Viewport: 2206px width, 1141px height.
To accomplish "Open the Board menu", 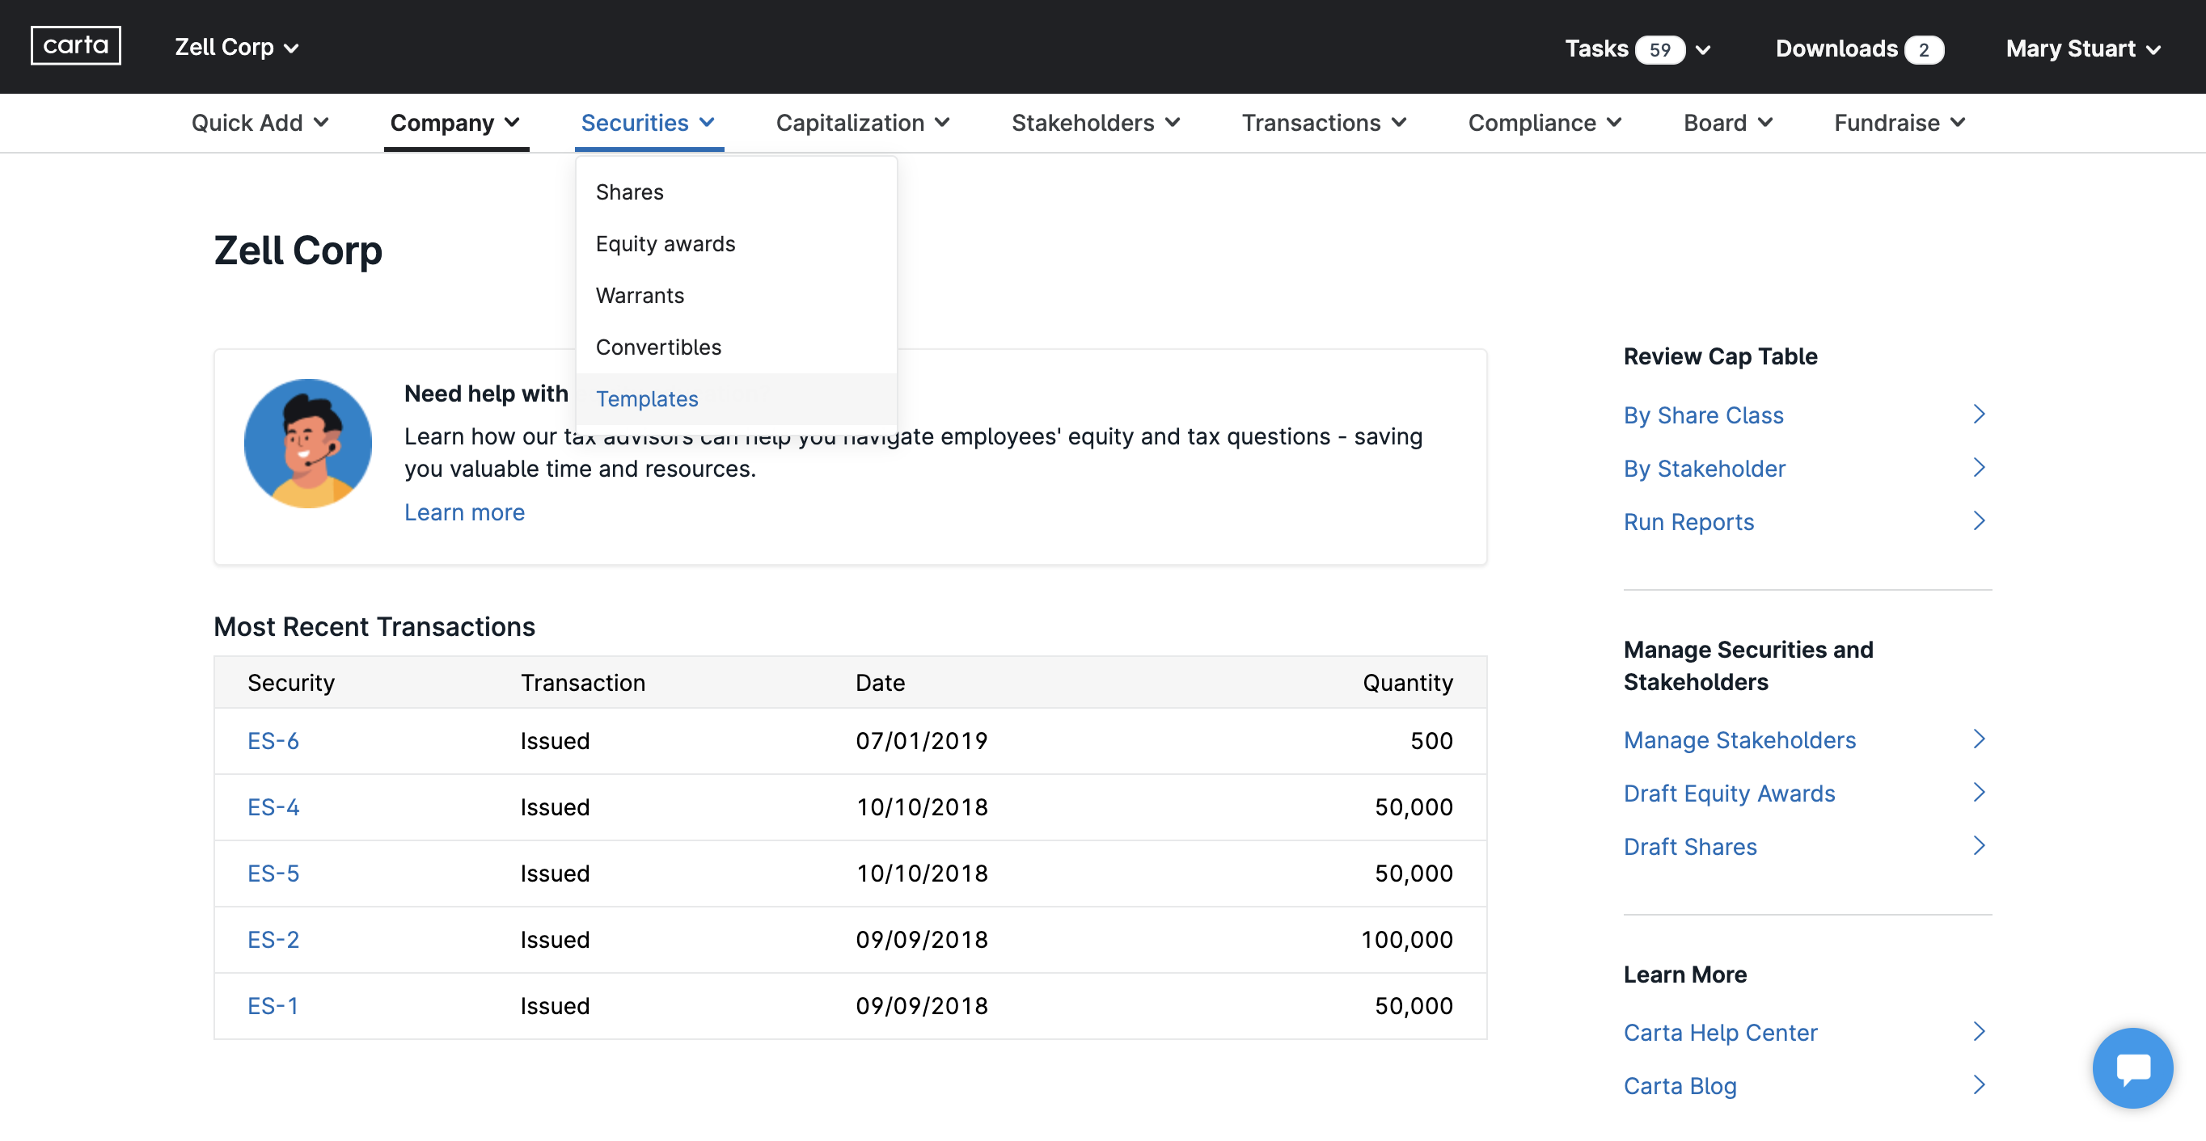I will (1728, 122).
